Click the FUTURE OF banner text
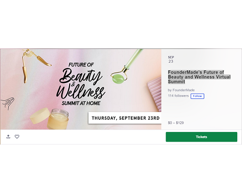The height and width of the screenshot is (194, 242). [81, 65]
